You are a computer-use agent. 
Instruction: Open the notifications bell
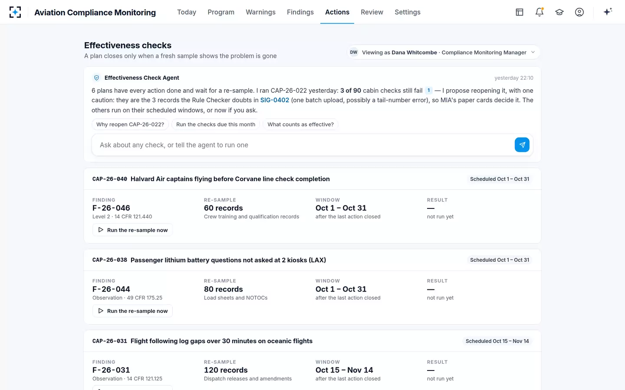click(x=539, y=12)
